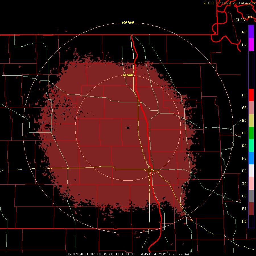This screenshot has height=256, width=256.
Task: Click the KMVX radar site identifier
Action: 146,254
